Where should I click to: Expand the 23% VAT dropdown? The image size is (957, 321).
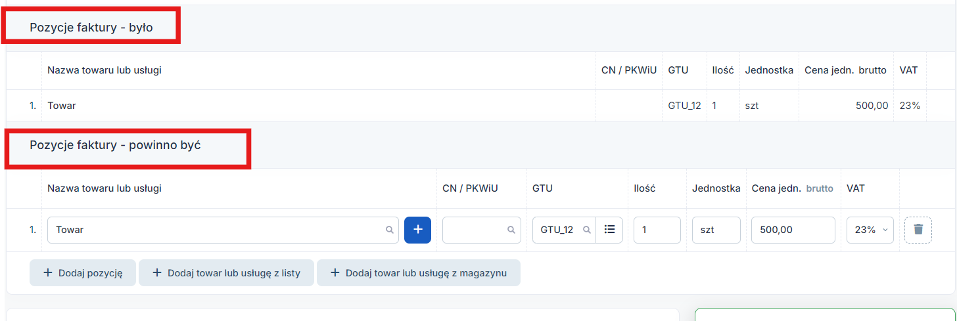pyautogui.click(x=870, y=230)
